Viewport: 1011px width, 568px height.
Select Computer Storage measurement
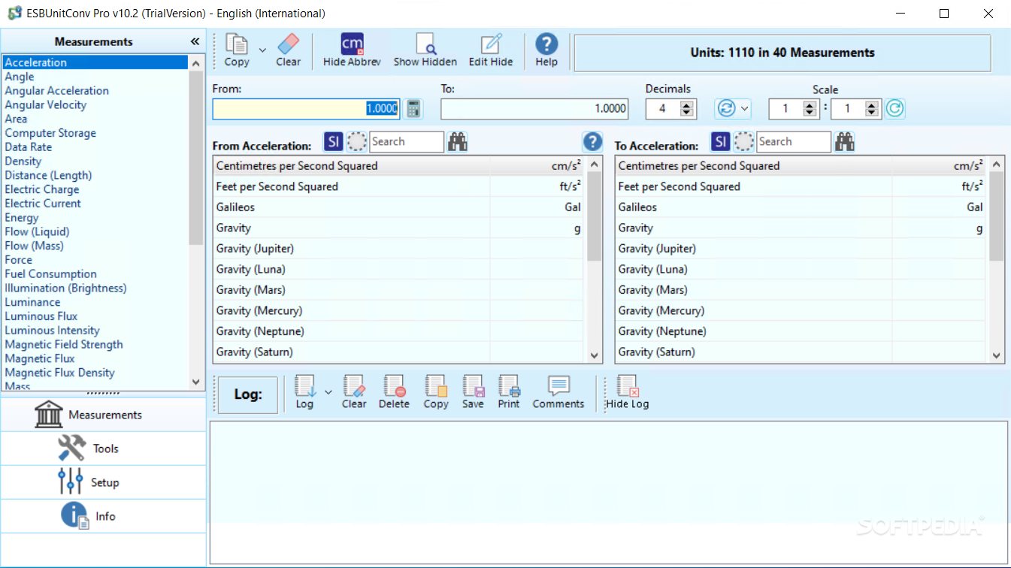click(50, 133)
